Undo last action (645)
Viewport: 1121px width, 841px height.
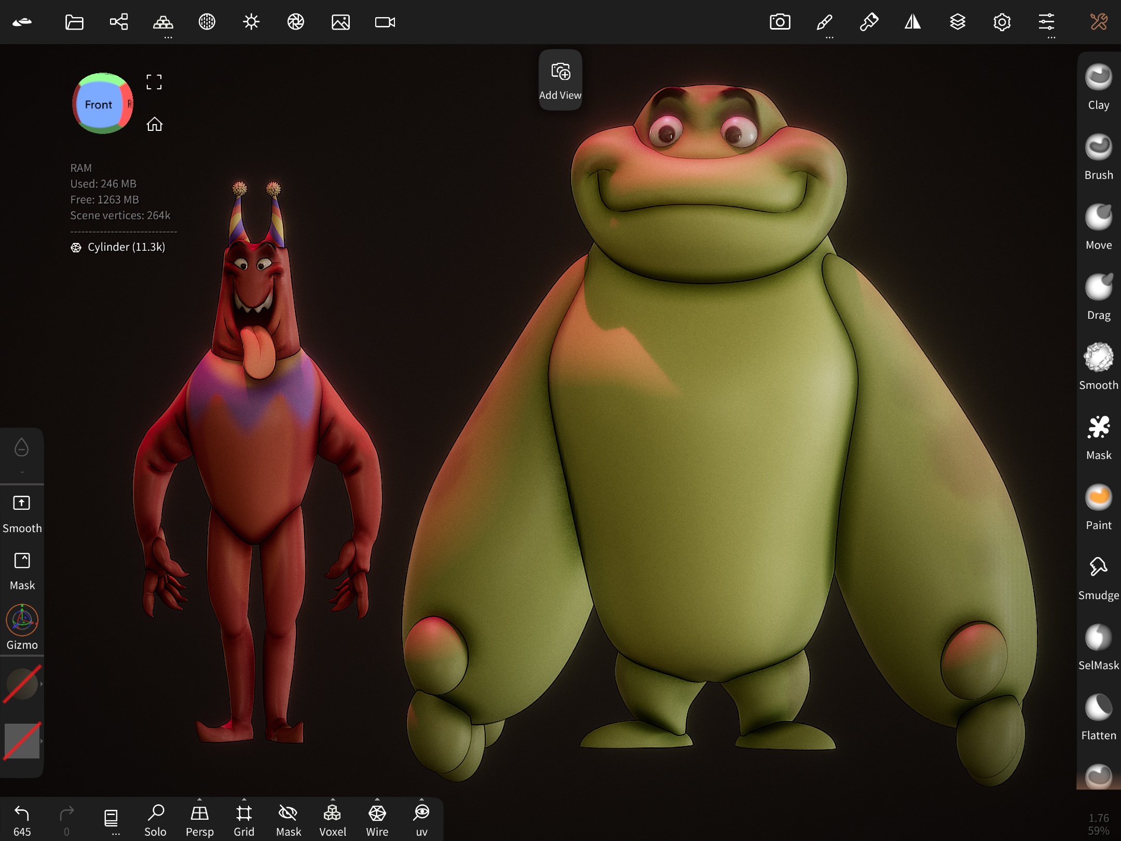(22, 820)
